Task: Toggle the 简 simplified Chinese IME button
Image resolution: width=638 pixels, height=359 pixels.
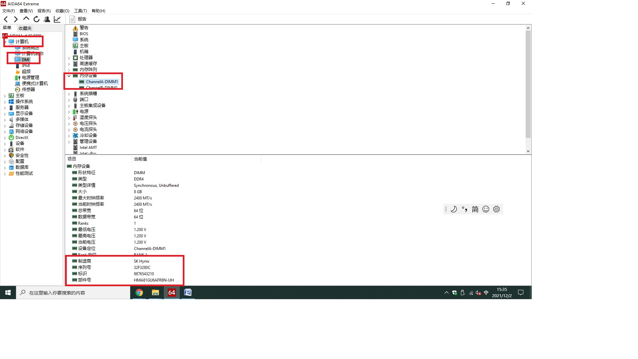Action: coord(475,209)
